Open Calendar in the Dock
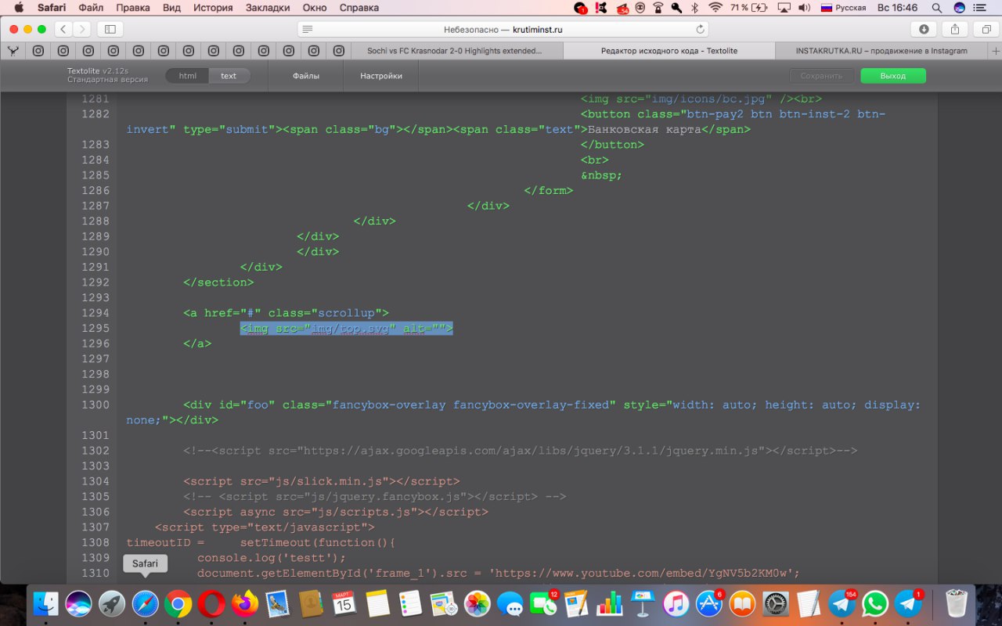 344,603
